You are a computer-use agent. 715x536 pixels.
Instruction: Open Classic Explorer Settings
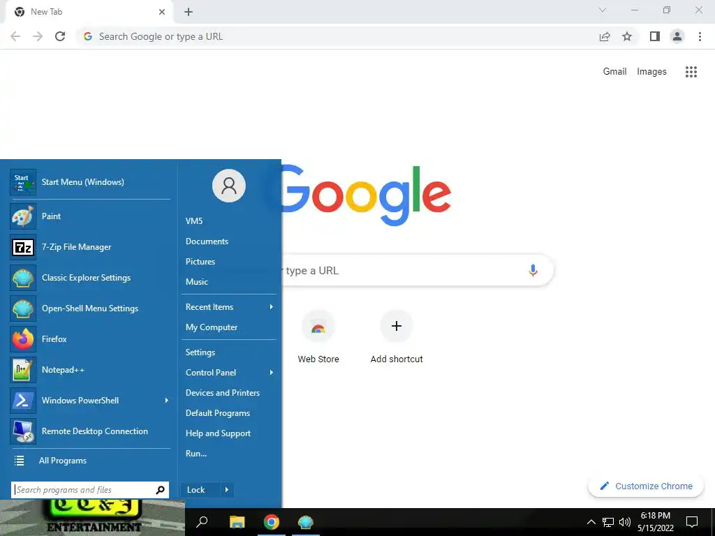pyautogui.click(x=90, y=278)
